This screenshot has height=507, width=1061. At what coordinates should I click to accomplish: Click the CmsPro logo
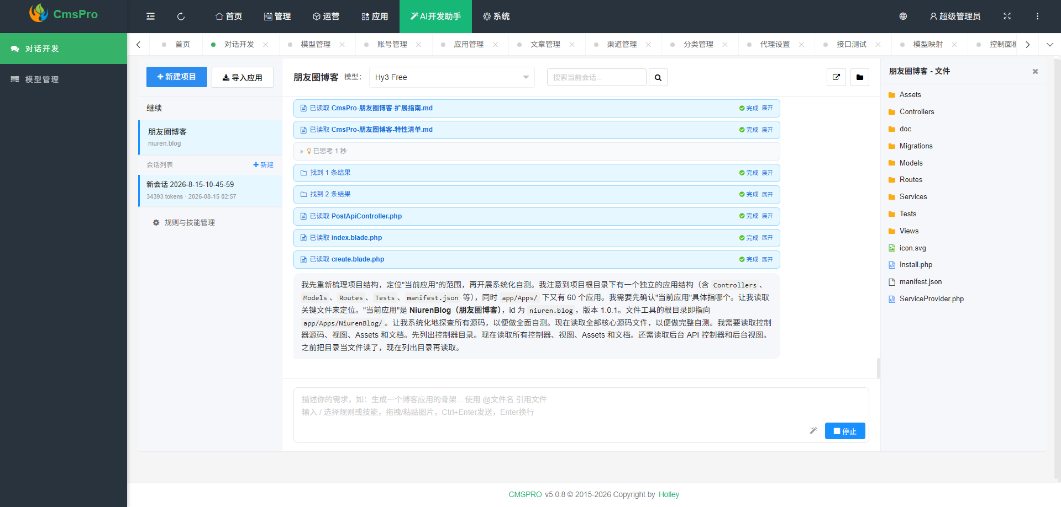pyautogui.click(x=64, y=14)
